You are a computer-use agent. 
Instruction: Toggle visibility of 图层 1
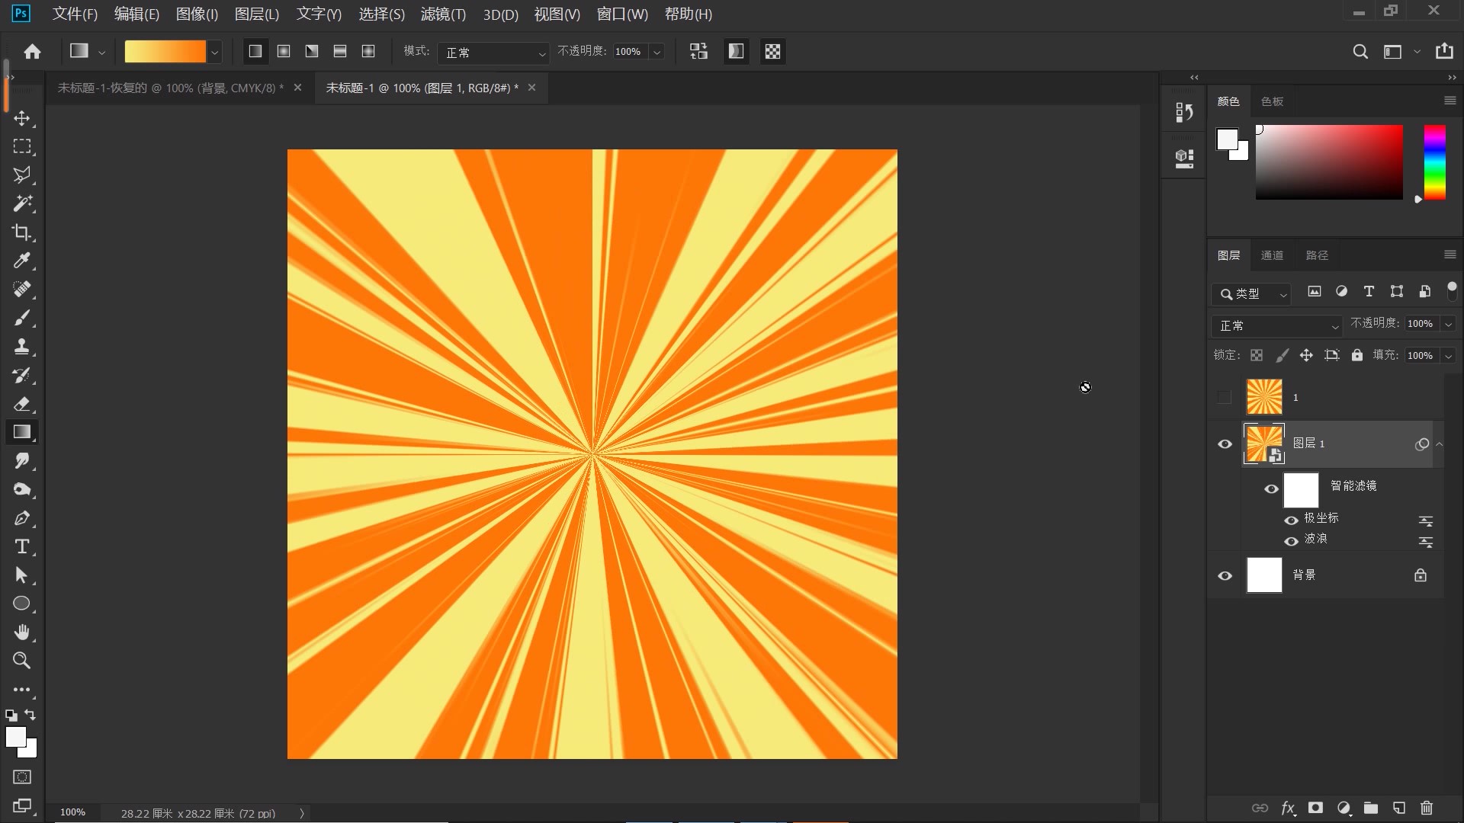1225,444
